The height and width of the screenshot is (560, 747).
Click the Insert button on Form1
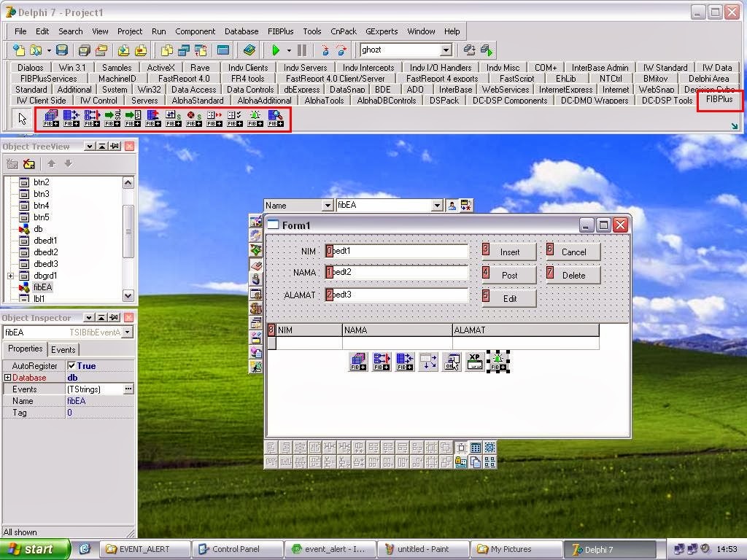509,252
